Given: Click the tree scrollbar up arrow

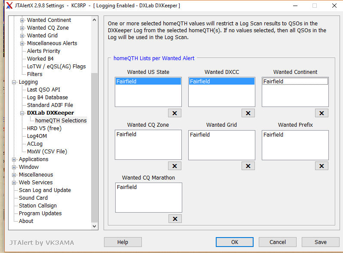Looking at the screenshot, I should [94, 20].
